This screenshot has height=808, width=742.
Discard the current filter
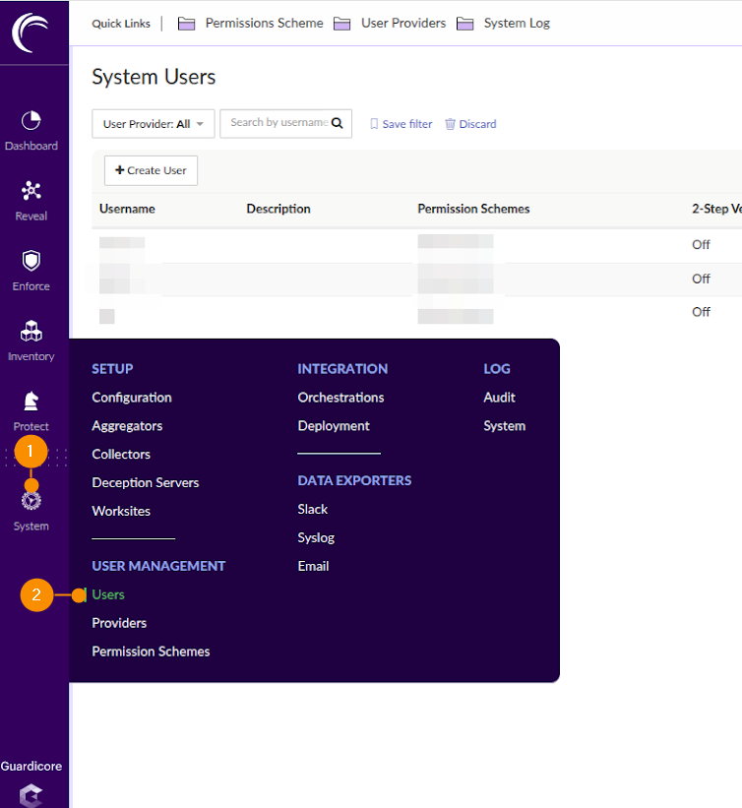(x=470, y=124)
